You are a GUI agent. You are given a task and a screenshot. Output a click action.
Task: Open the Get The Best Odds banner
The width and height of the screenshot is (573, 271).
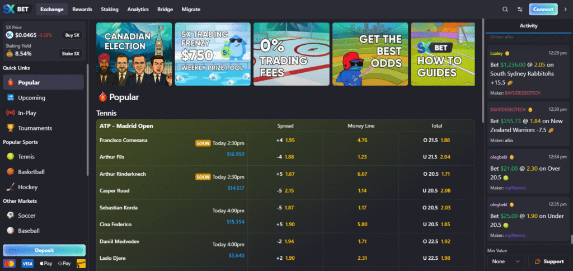[370, 54]
